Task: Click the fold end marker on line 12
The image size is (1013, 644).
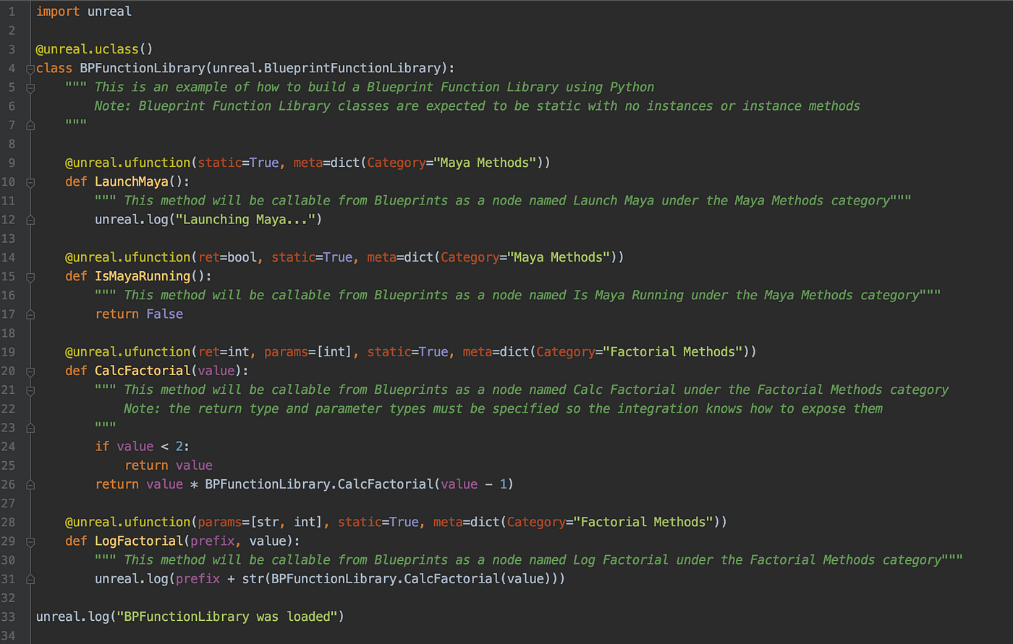Action: coord(30,220)
